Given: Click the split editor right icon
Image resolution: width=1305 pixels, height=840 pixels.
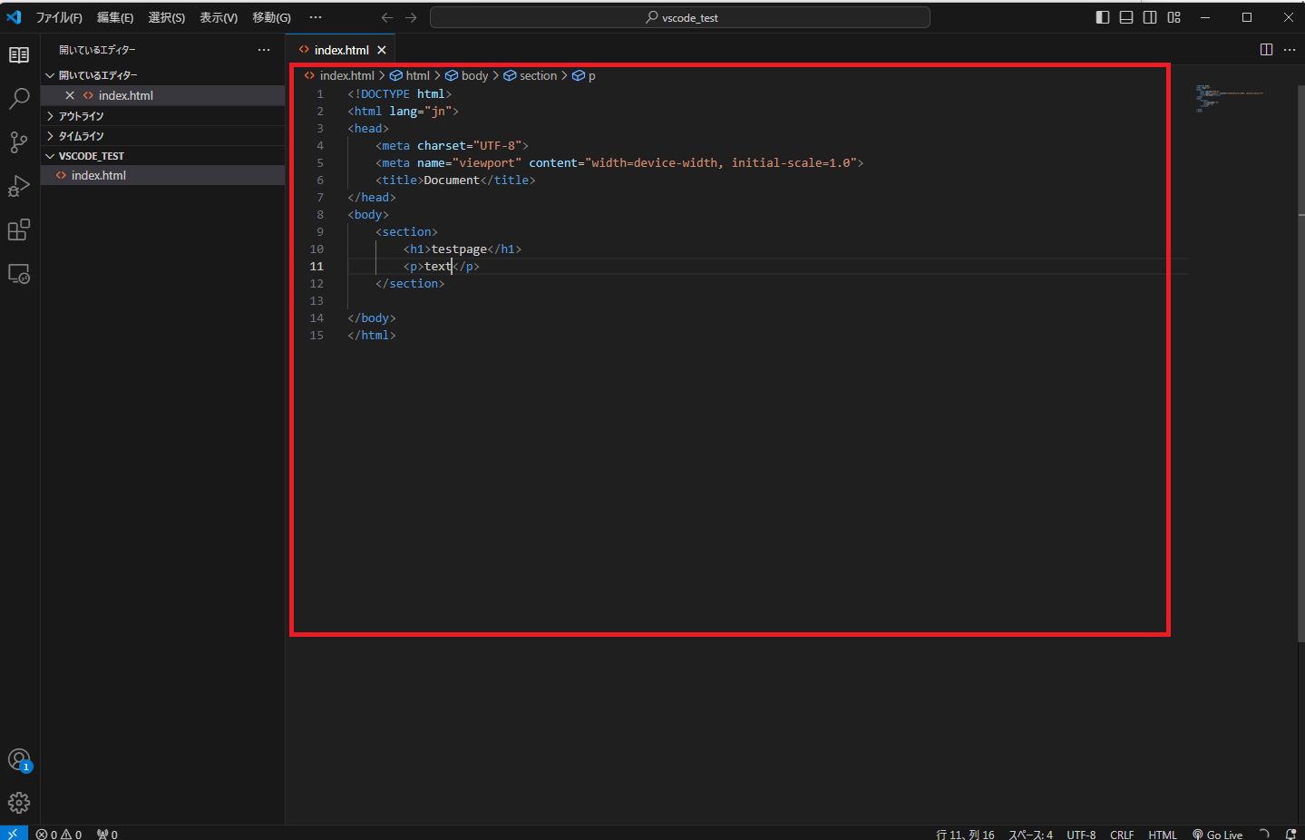Looking at the screenshot, I should tap(1266, 50).
